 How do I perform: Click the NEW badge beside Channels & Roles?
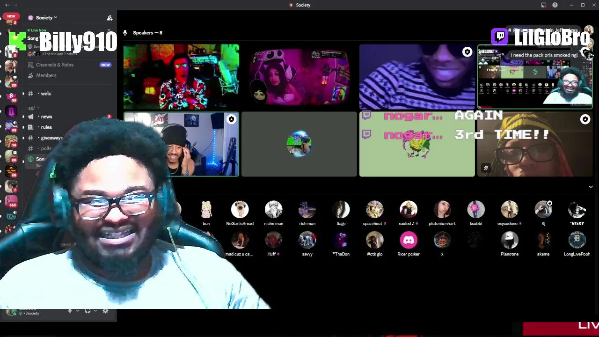pyautogui.click(x=105, y=65)
